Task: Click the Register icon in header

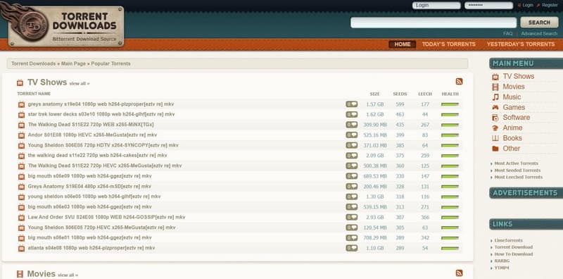Action: pos(538,6)
